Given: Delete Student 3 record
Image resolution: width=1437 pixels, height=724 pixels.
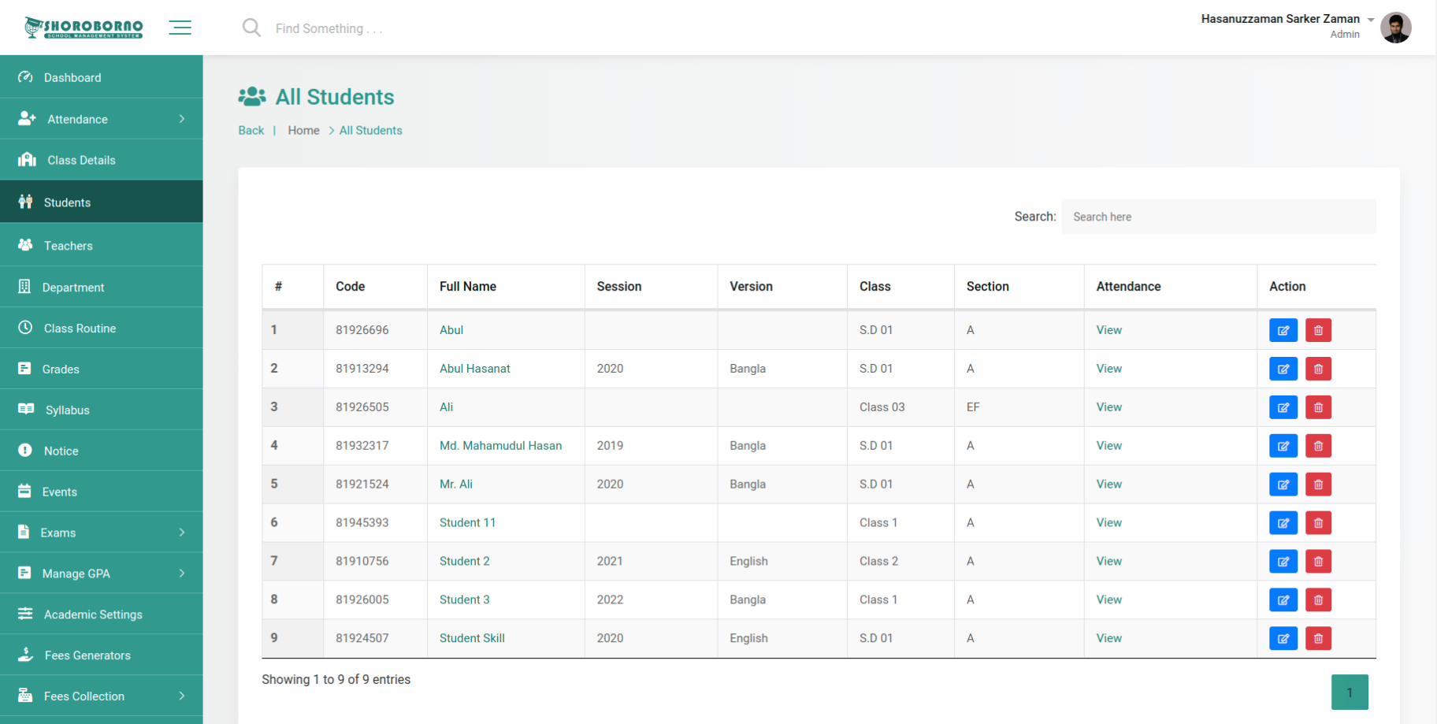Looking at the screenshot, I should [x=1318, y=600].
